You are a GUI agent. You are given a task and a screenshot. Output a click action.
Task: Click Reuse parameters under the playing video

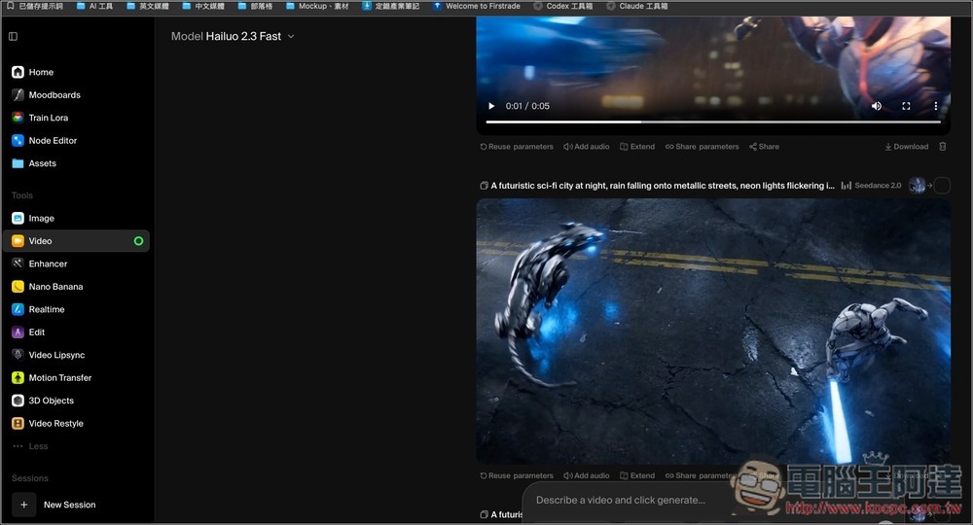(x=517, y=147)
